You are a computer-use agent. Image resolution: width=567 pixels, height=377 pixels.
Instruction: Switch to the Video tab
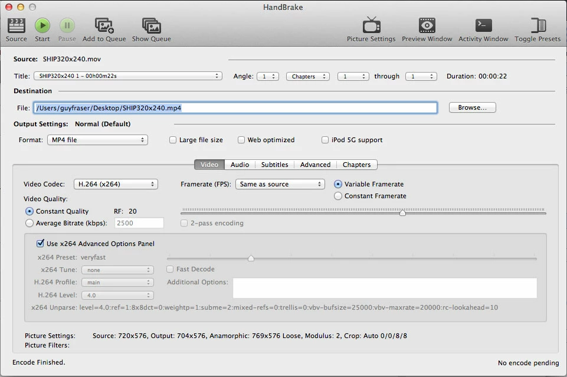tap(209, 165)
